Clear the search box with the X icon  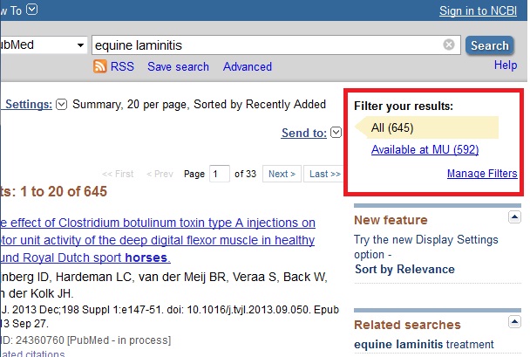tap(449, 45)
